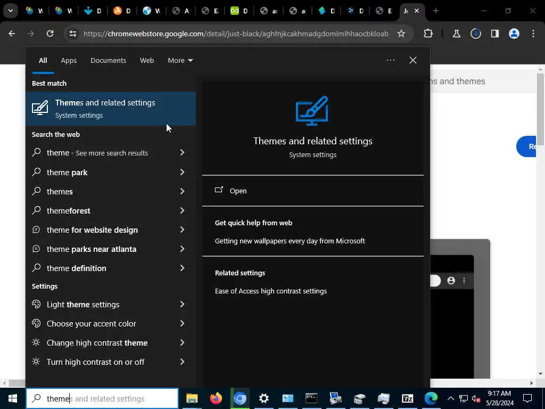Screen dimensions: 545x409
Task: Switch to the first Chrome tab
Action: click(35, 11)
